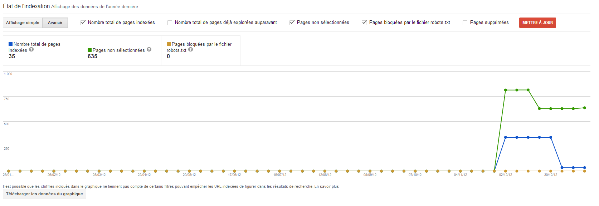Screen dimensions: 599x206
Task: Uncheck 'Pages bloquées par le fichier robots.txt'
Action: pyautogui.click(x=364, y=23)
